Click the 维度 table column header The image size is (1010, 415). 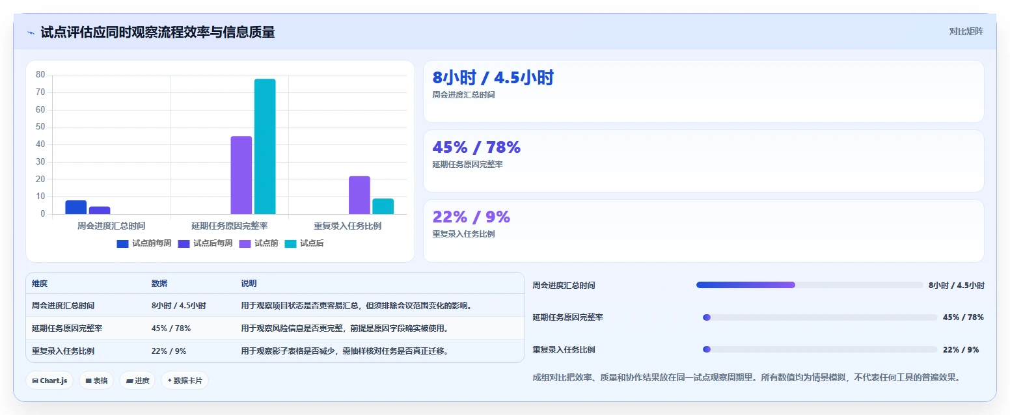(40, 284)
